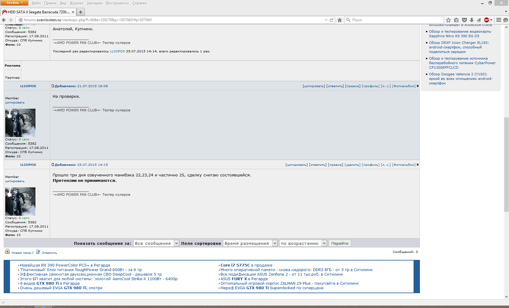Open the Файл menu

tap(36, 3)
